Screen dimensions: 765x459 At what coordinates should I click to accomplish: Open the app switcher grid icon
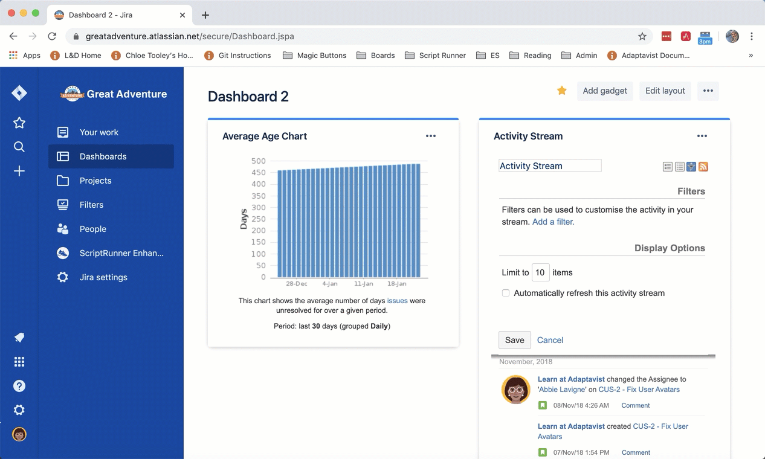19,362
